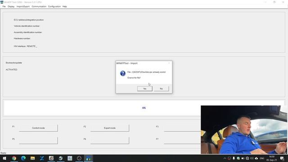The height and width of the screenshot is (162, 288).
Task: Click the battery tray icon
Action: (x=243, y=158)
